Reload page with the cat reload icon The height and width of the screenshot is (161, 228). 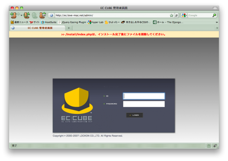[x=27, y=16]
